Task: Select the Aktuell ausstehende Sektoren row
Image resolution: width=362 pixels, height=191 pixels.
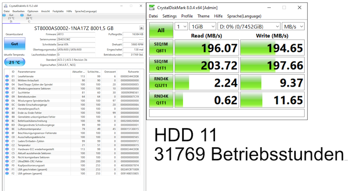Action: (72, 153)
